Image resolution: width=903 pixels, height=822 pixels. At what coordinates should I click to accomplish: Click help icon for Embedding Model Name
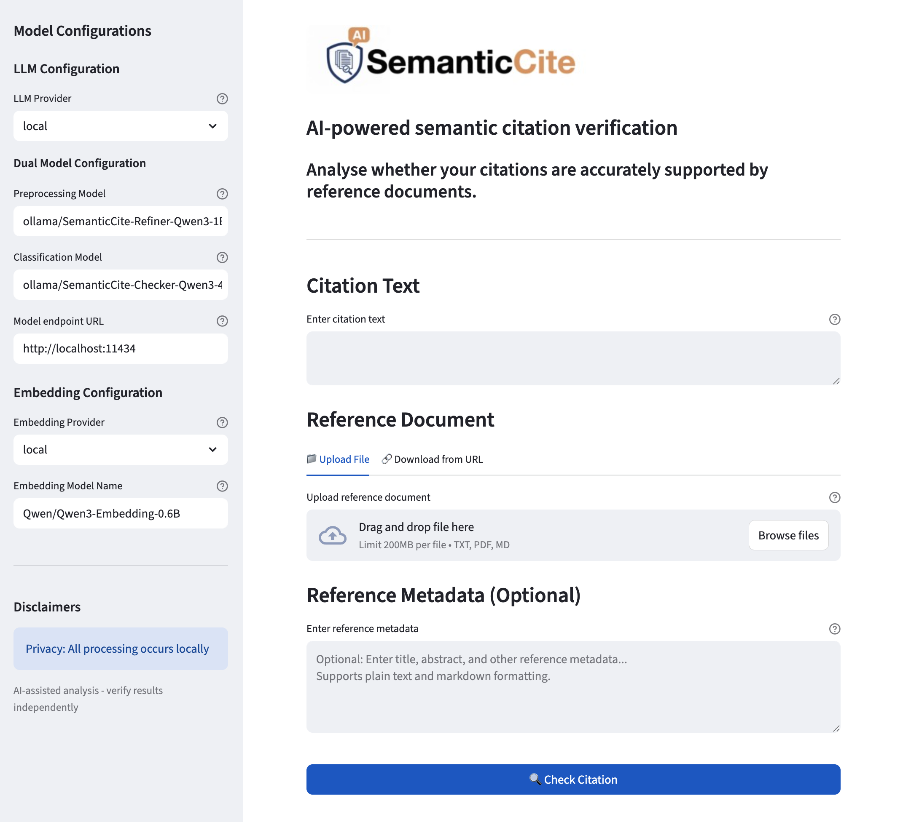(222, 486)
